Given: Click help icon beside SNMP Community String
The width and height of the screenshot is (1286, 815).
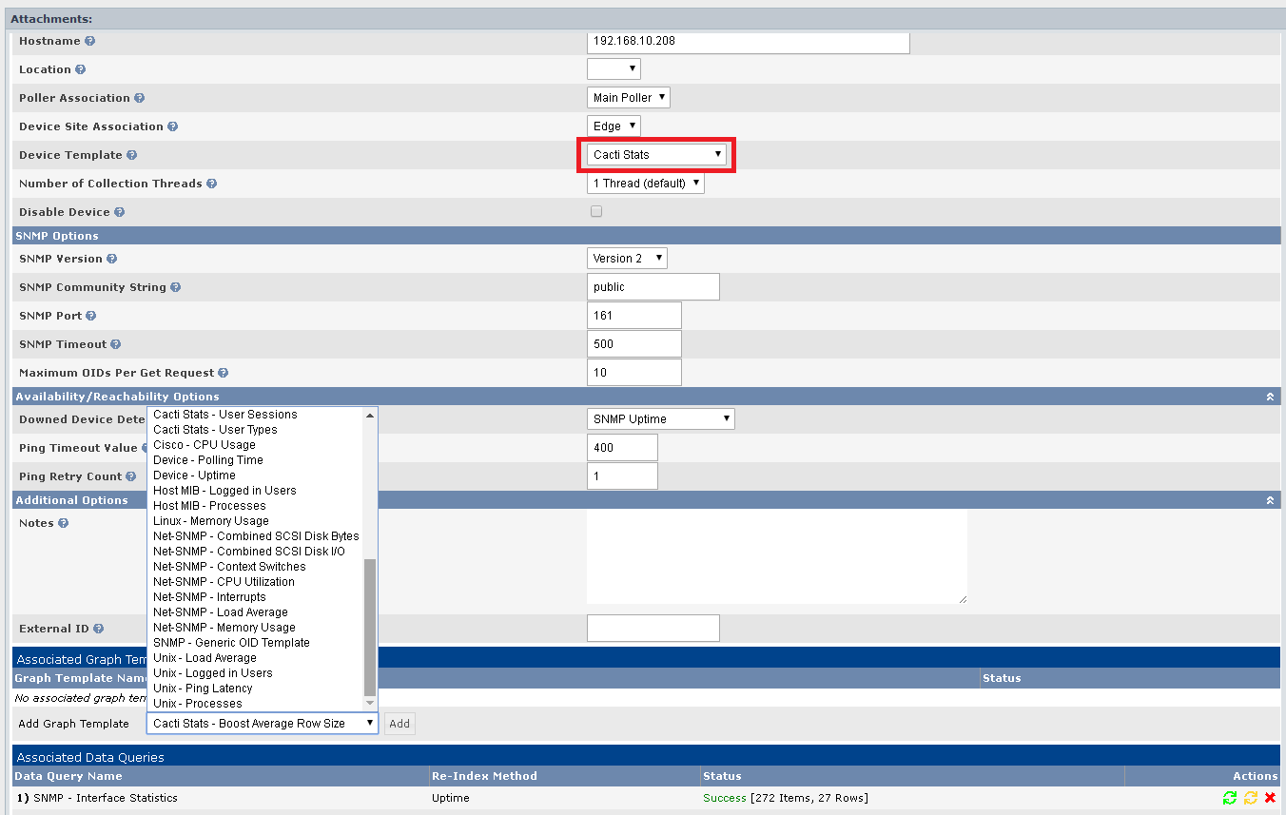Looking at the screenshot, I should [x=175, y=287].
